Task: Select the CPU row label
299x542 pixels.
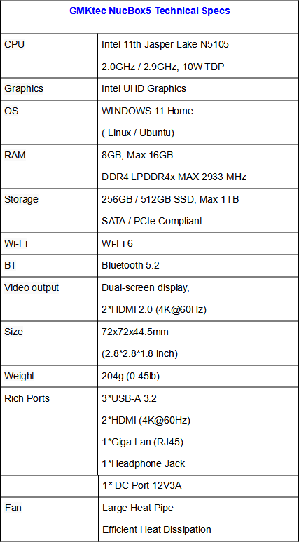Action: pyautogui.click(x=14, y=45)
